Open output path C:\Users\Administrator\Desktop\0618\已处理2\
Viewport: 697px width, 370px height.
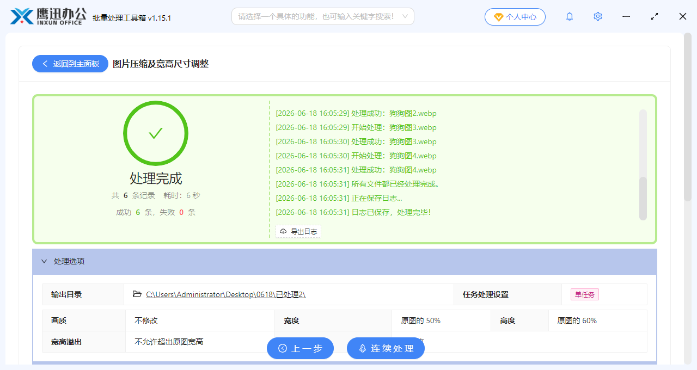[225, 294]
